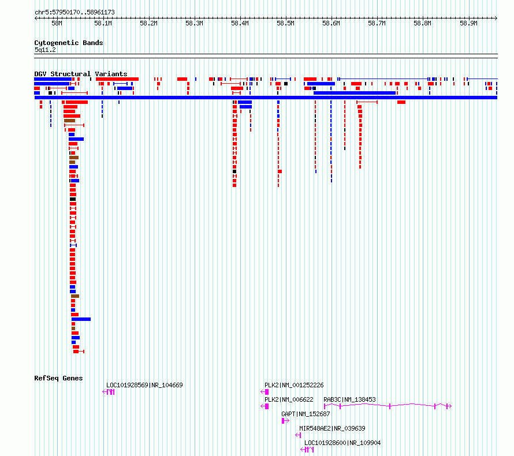Click the 58.3M scale label
The image size is (514, 456).
click(x=194, y=23)
